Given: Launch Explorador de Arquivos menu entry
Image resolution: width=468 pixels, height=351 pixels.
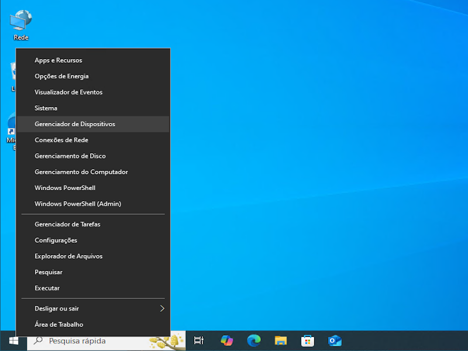Looking at the screenshot, I should tap(93, 256).
